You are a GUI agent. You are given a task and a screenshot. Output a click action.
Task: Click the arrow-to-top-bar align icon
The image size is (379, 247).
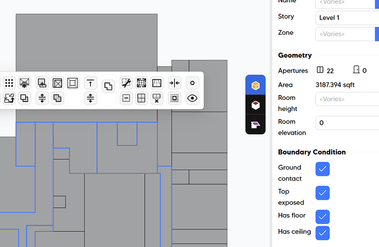coord(91,83)
